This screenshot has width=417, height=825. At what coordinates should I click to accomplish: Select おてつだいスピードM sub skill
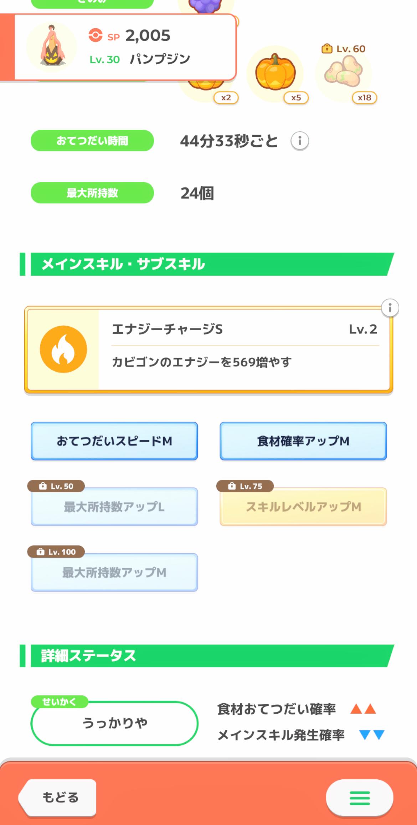114,441
